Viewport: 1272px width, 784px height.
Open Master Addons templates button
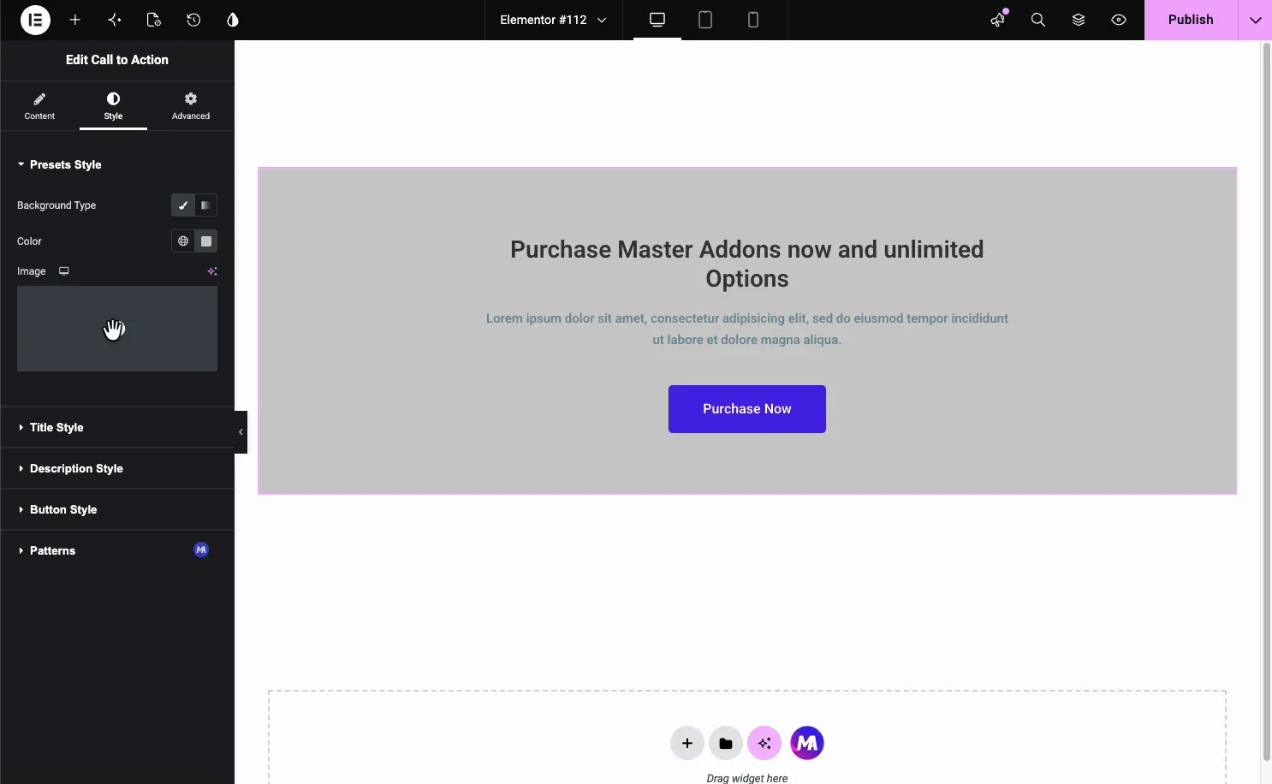807,743
